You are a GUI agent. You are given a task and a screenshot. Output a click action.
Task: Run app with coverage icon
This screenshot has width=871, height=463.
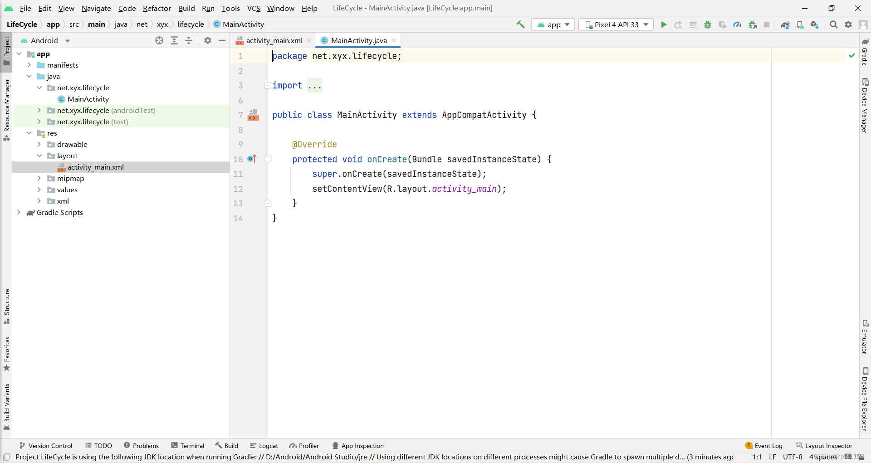click(x=723, y=24)
